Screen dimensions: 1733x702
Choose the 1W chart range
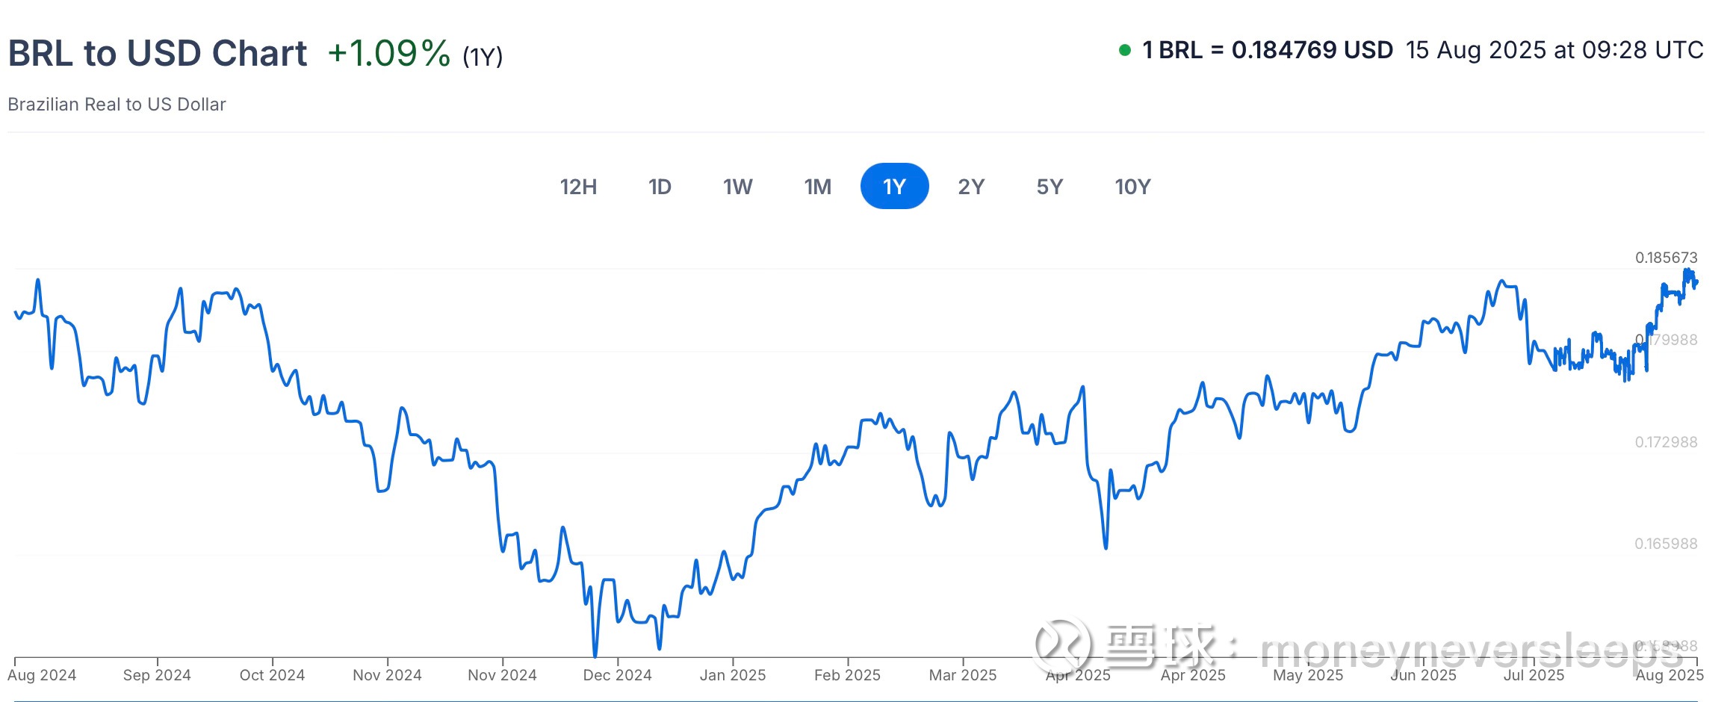click(737, 187)
